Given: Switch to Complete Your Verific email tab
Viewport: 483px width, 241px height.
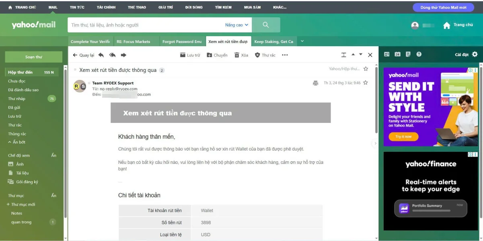Looking at the screenshot, I should tap(90, 41).
